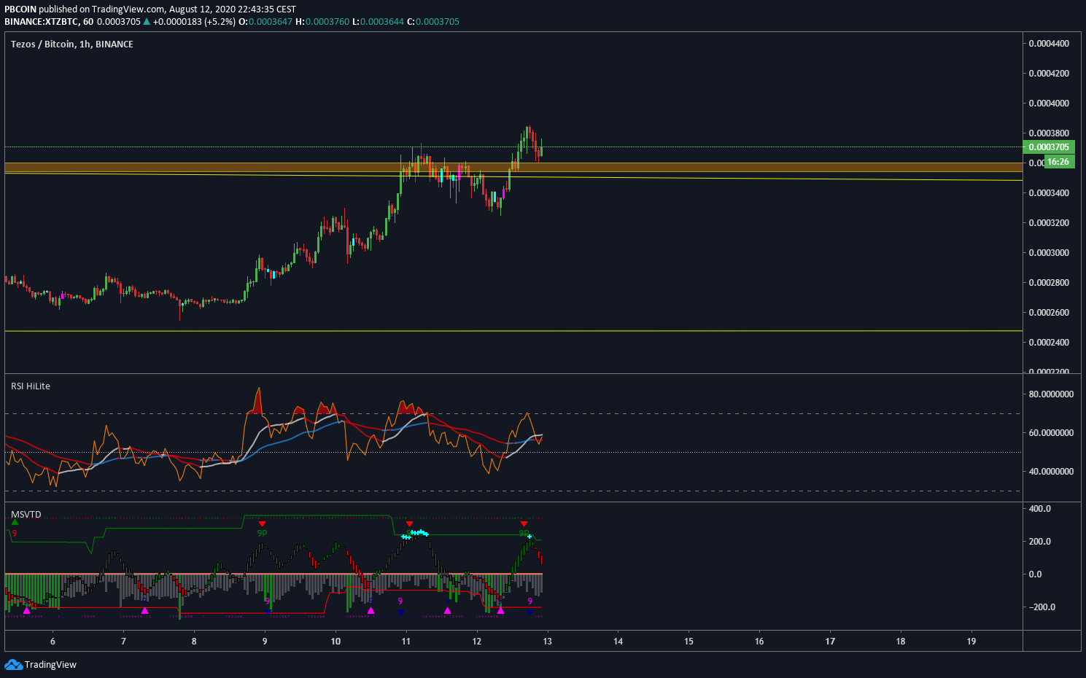Click the 0.0003800 price axis label
Screen dimensions: 1086x678
[x=1049, y=133]
